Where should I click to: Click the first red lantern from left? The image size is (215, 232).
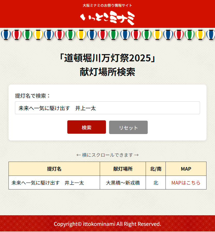click(16, 35)
